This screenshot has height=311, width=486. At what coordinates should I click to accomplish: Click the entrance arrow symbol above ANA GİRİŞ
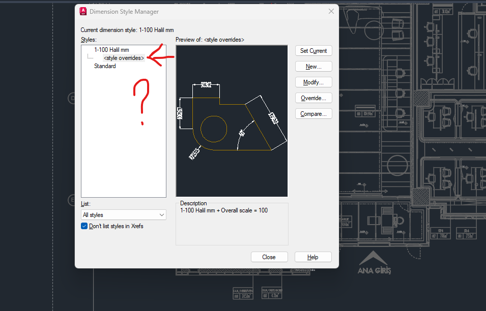point(374,257)
